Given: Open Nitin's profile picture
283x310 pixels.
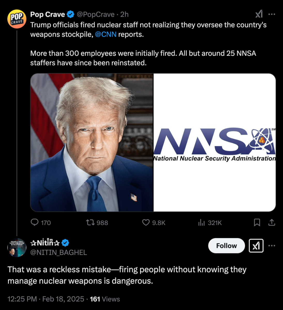Looking at the screenshot, I should pos(17,247).
